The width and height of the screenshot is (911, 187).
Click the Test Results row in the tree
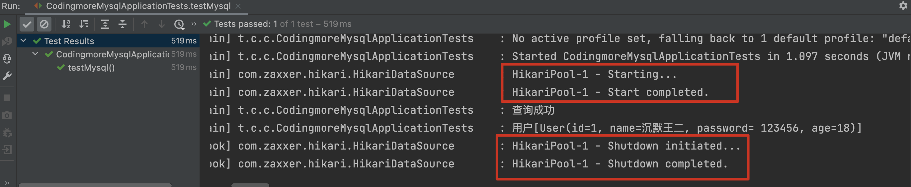pos(69,41)
